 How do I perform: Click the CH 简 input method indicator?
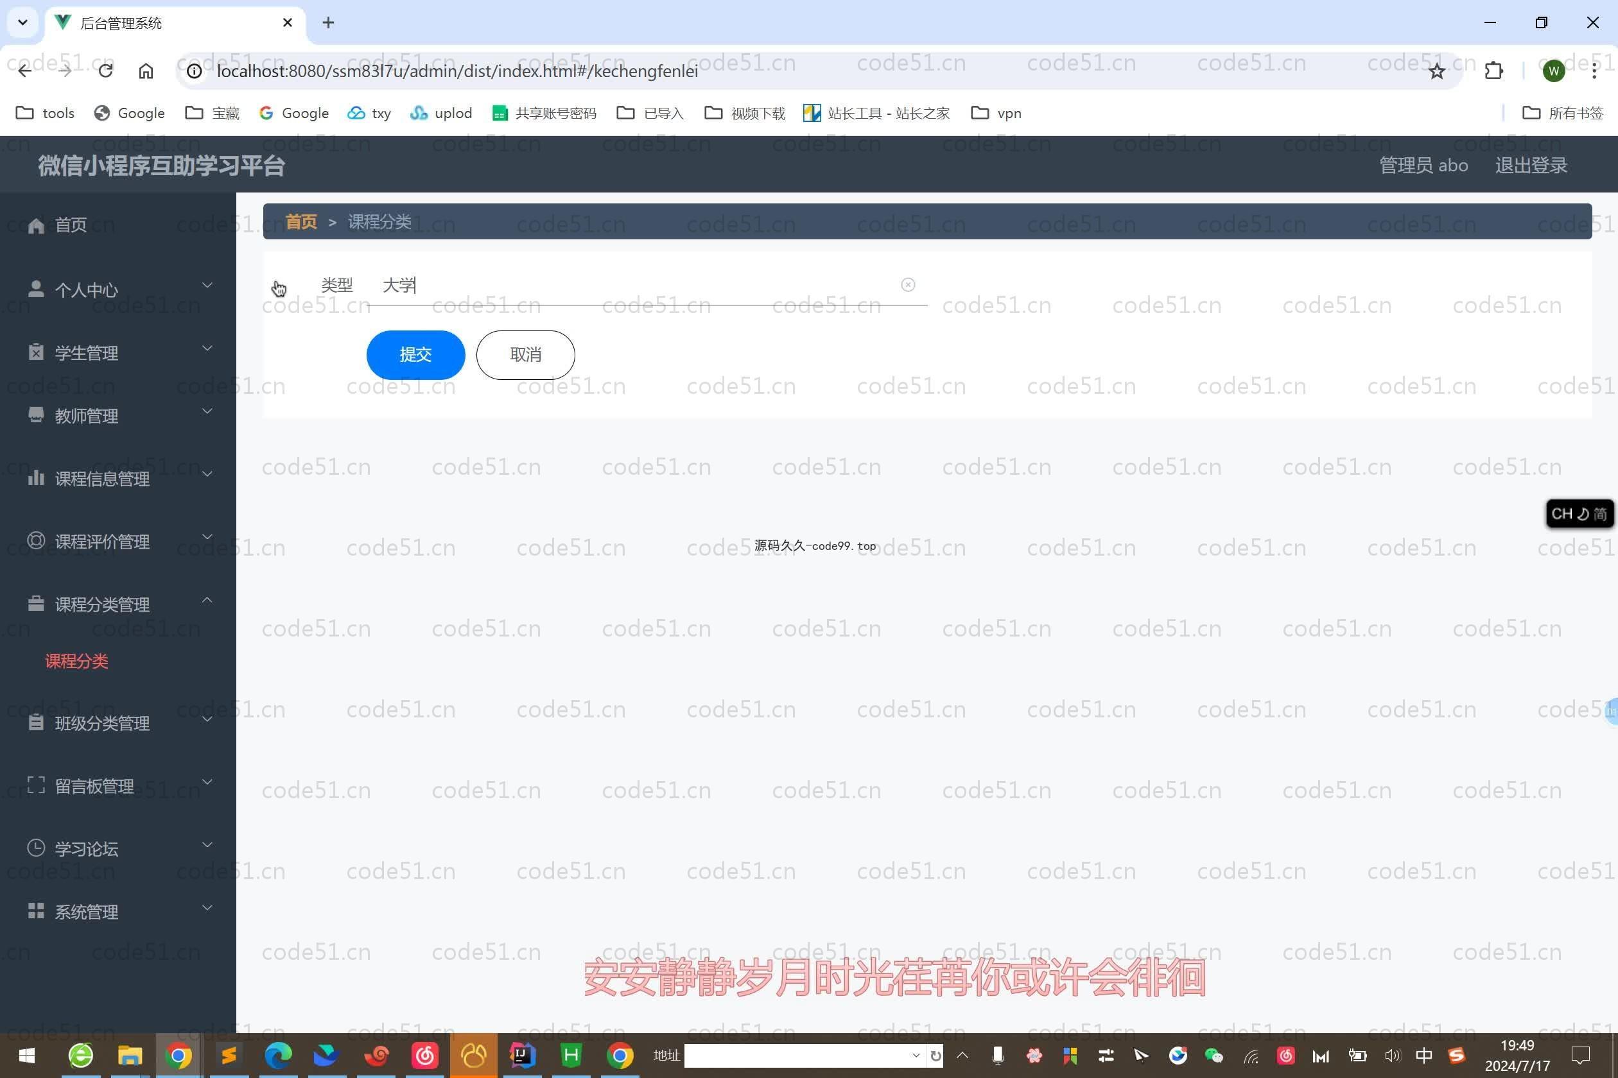1579,513
